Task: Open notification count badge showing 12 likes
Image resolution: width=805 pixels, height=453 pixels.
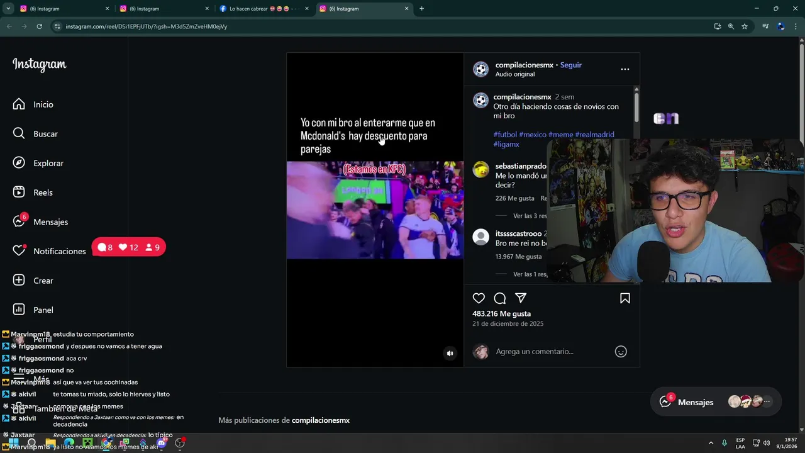Action: [128, 247]
